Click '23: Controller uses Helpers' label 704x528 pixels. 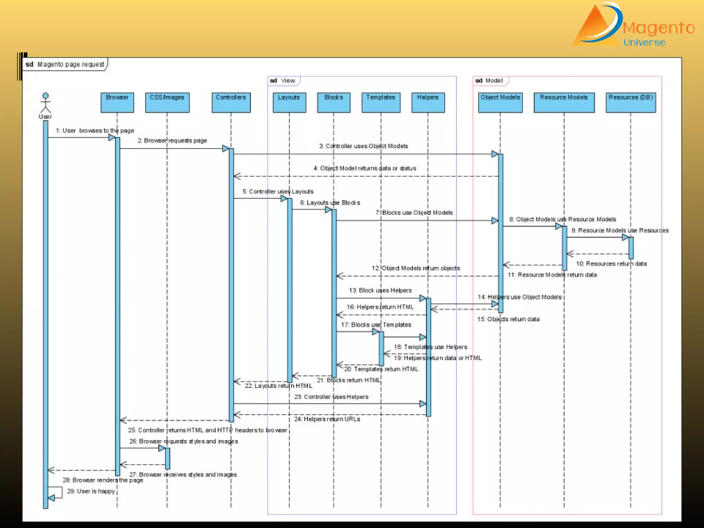[x=331, y=397]
